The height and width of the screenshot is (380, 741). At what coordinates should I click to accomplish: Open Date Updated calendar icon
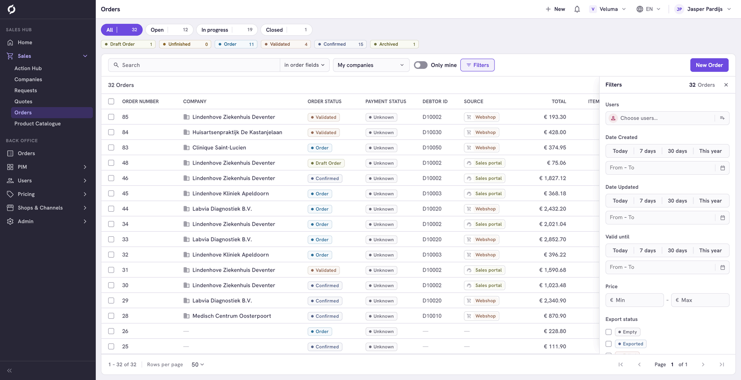pyautogui.click(x=723, y=218)
